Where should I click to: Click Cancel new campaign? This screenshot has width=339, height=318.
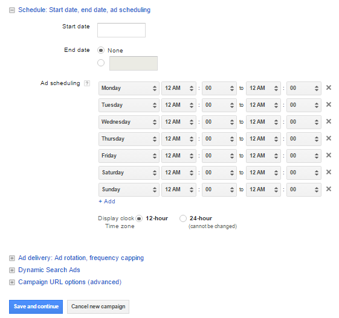[98, 307]
